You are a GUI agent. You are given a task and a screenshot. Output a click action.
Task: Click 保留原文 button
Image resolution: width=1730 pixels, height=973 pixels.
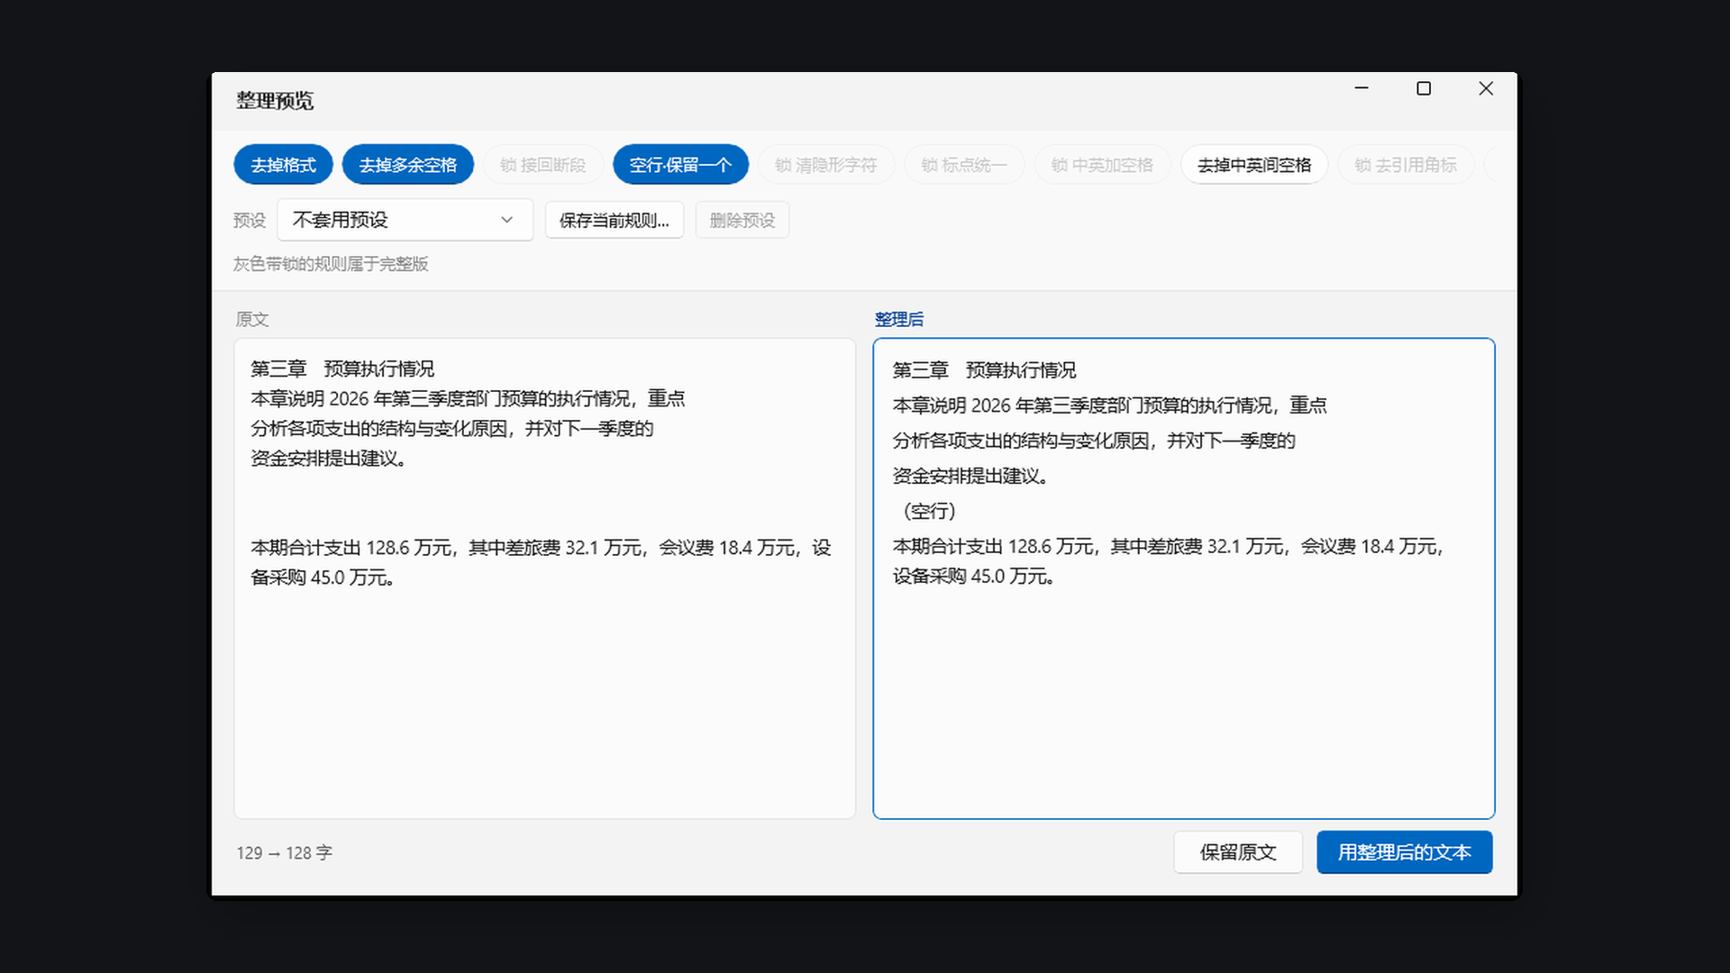click(1237, 852)
